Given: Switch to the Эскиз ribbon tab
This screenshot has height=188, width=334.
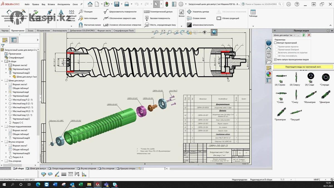Looking at the screenshot, I should 31,31.
